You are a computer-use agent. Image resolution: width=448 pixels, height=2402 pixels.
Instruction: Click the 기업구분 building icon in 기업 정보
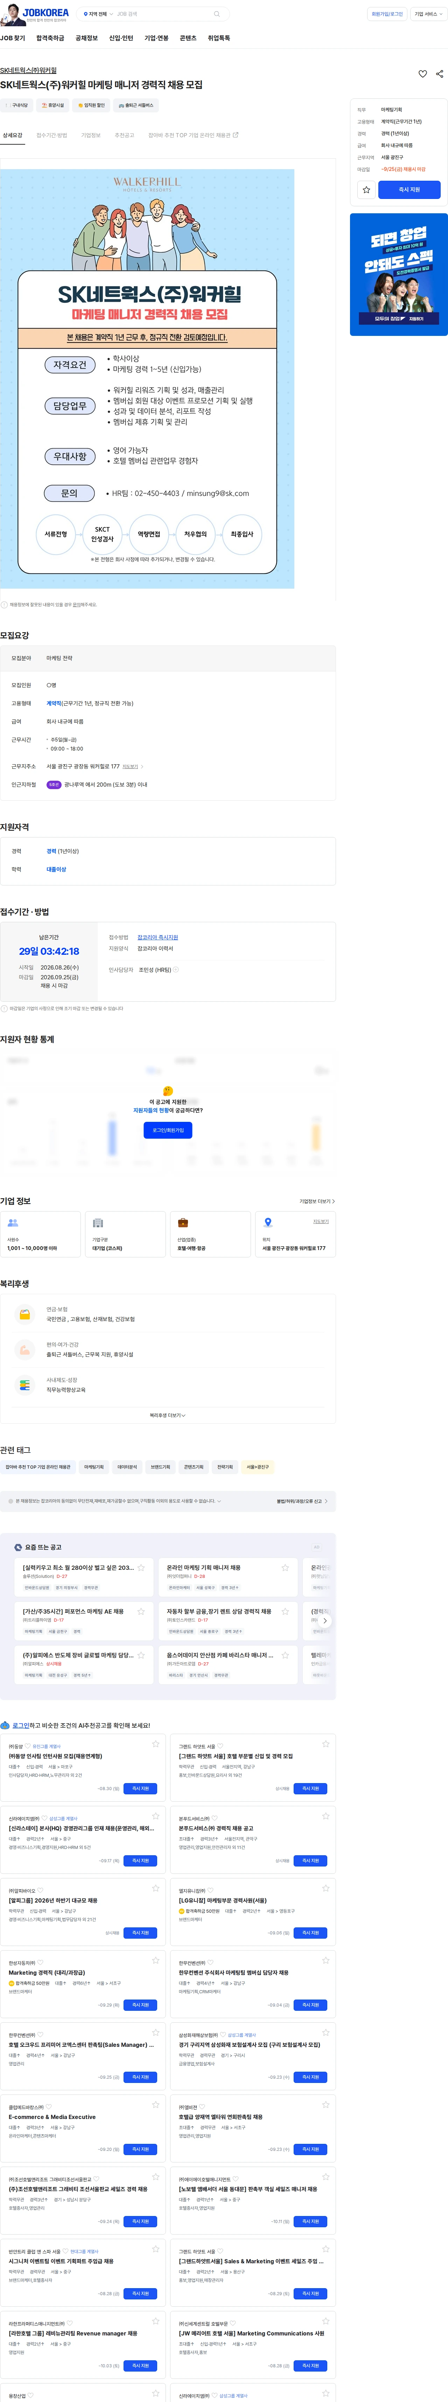pos(98,1222)
